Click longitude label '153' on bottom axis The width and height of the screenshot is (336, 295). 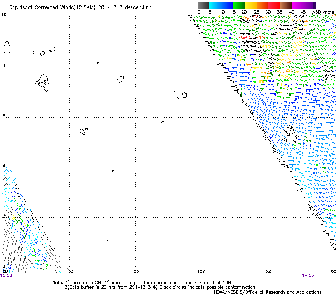(69, 271)
